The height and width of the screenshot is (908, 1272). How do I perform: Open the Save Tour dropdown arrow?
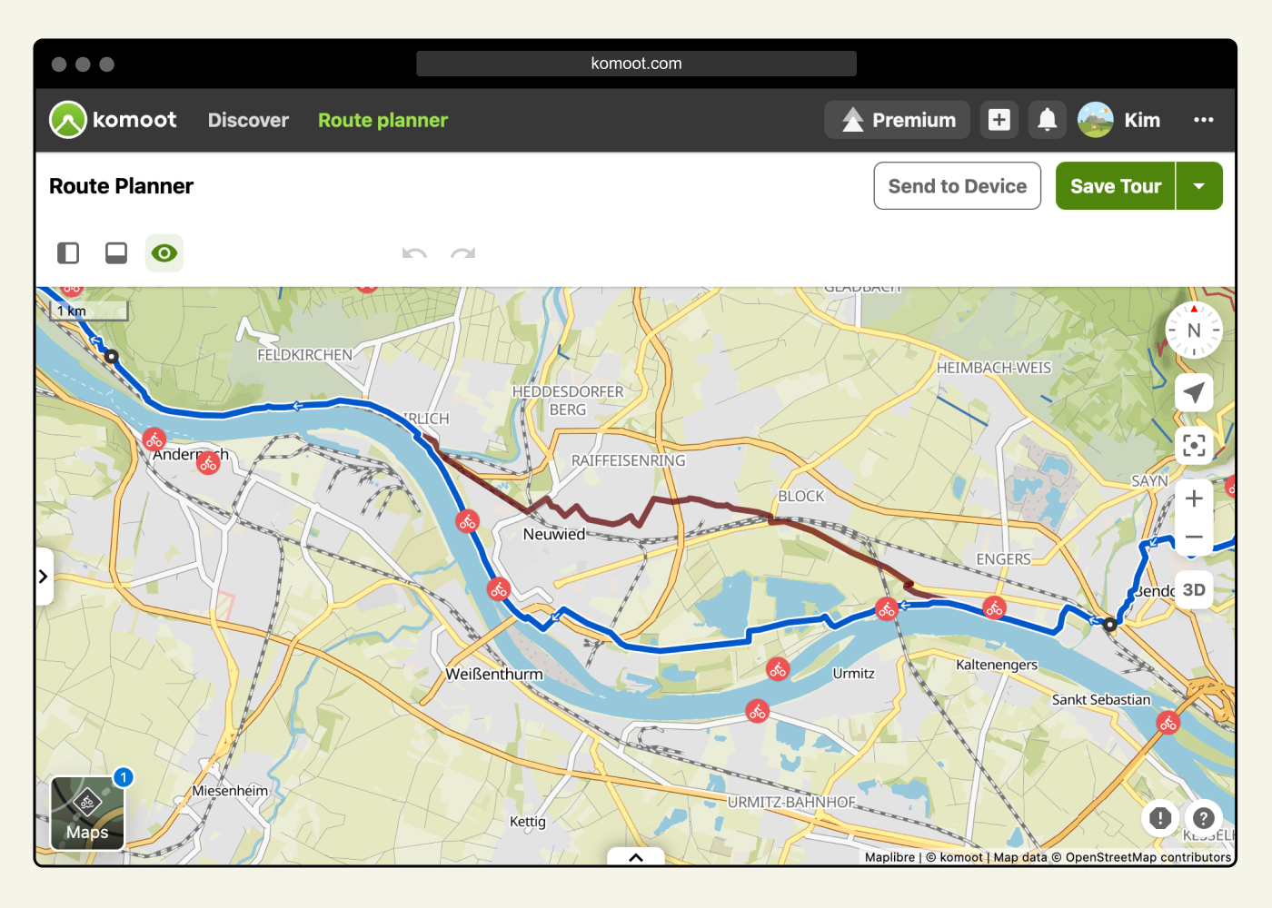pyautogui.click(x=1199, y=186)
